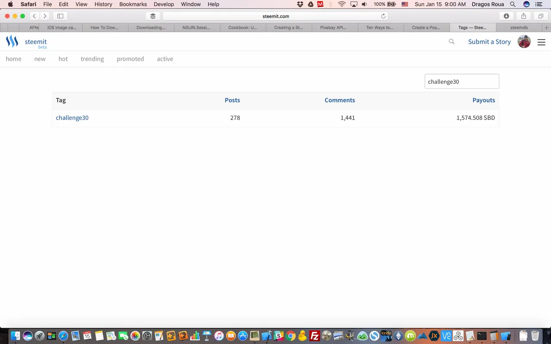Open the Steemit hamburger menu
This screenshot has height=344, width=551.
[542, 42]
